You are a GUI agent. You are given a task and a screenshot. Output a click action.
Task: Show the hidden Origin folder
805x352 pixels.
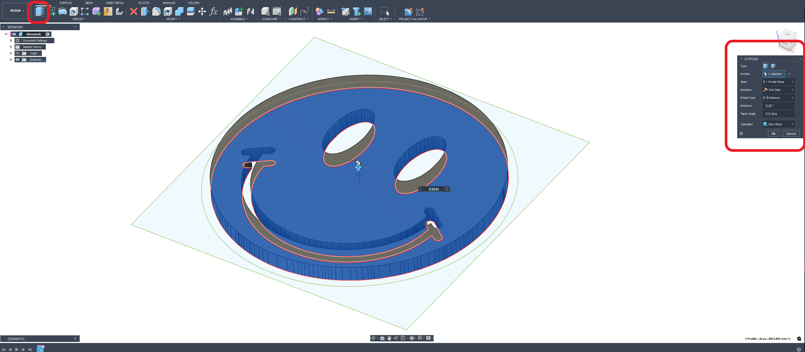coord(17,54)
